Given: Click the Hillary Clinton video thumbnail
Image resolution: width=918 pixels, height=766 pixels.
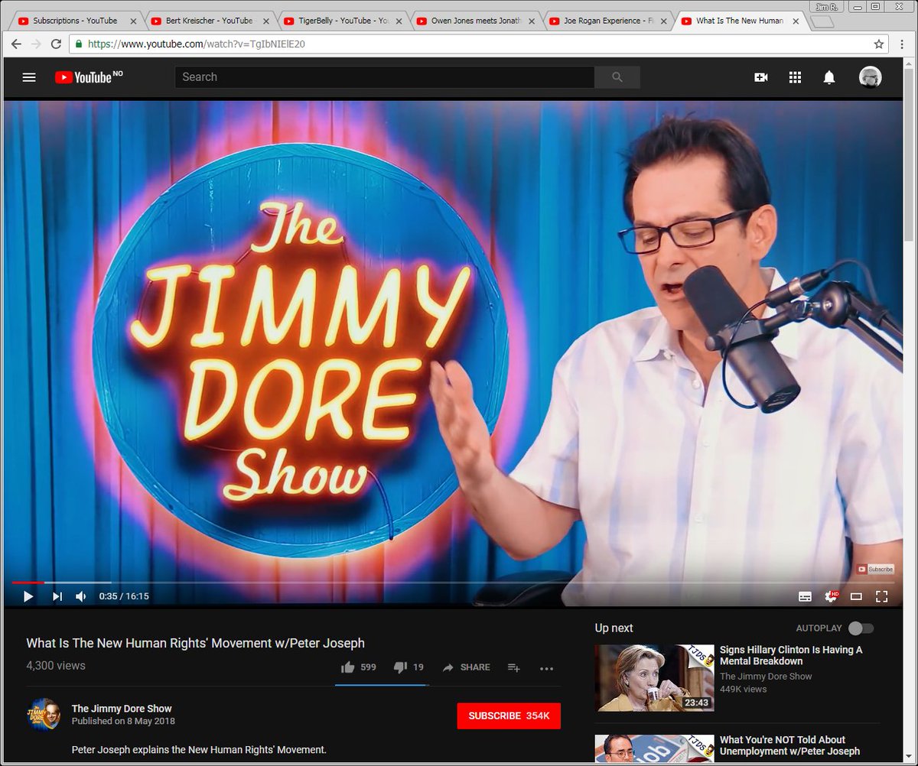Looking at the screenshot, I should (654, 678).
